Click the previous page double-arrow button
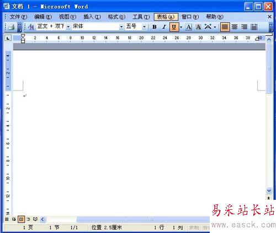The image size is (276, 233). (269, 198)
